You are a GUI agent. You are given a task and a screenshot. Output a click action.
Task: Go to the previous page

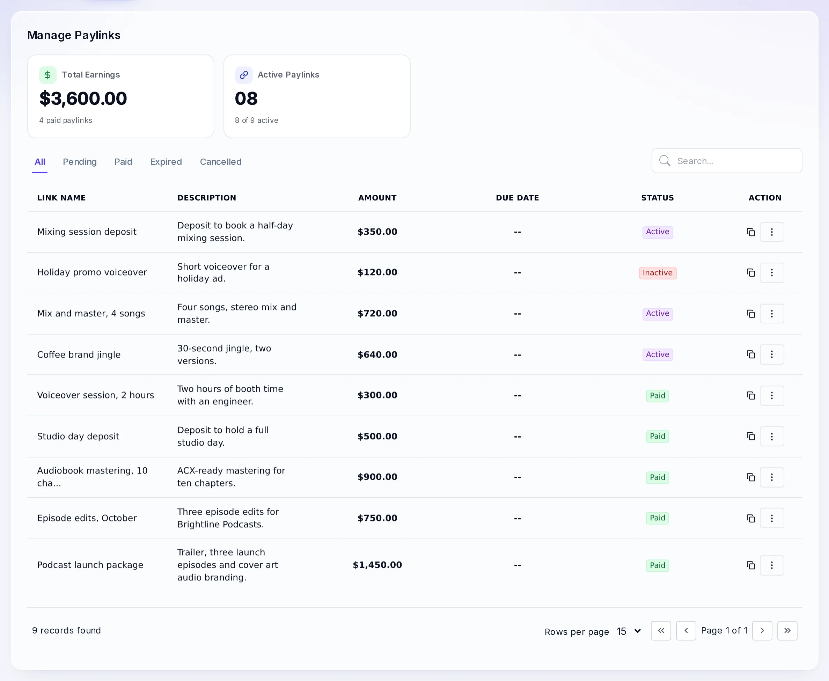(x=686, y=631)
